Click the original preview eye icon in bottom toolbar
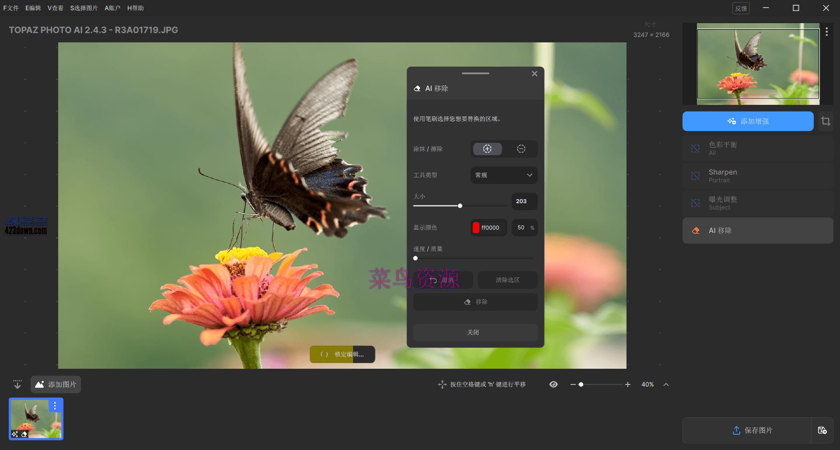840x450 pixels. pos(553,384)
